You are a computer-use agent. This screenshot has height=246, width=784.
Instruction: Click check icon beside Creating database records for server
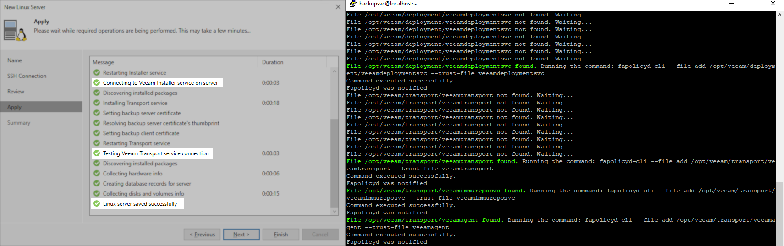[97, 183]
